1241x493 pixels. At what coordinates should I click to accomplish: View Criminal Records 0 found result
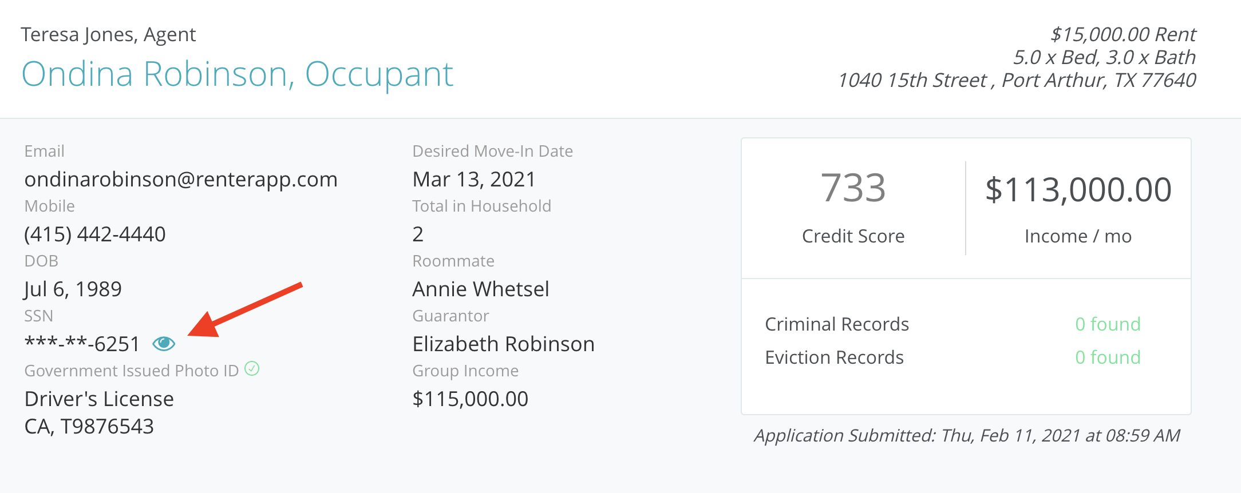pos(1108,324)
